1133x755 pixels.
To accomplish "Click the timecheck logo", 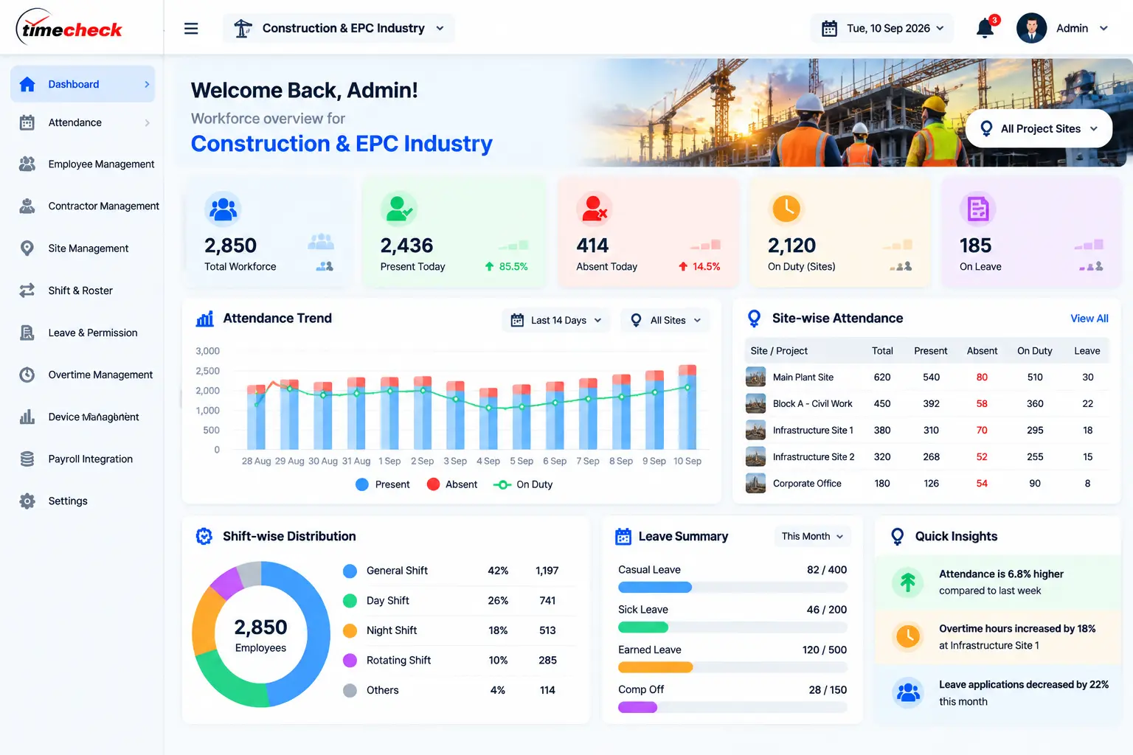I will tap(69, 27).
